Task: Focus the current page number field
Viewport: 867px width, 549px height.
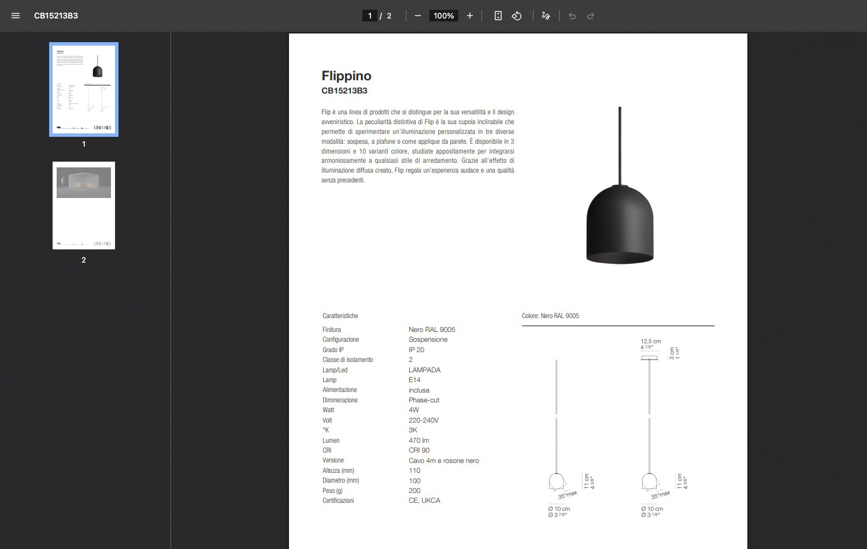Action: point(370,16)
